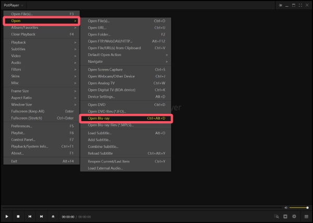Screen dimensions: 313x223
Task: Adjust the yellow volume slider
Action: click(x=299, y=208)
